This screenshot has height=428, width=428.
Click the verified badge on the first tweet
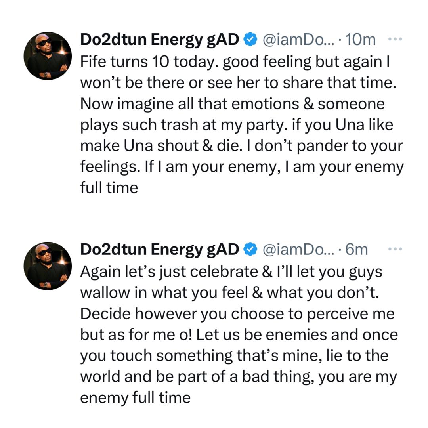(249, 38)
